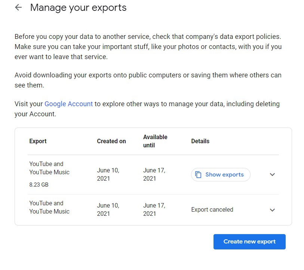Click the canceled row's June 17, 2021 date
Image resolution: width=304 pixels, height=270 pixels.
point(154,209)
